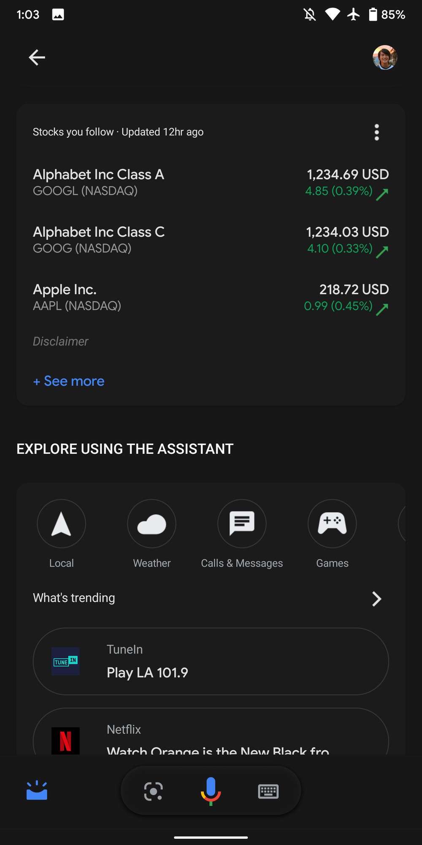The image size is (422, 845).
Task: Select the Netflix trending suggestion
Action: (x=211, y=735)
